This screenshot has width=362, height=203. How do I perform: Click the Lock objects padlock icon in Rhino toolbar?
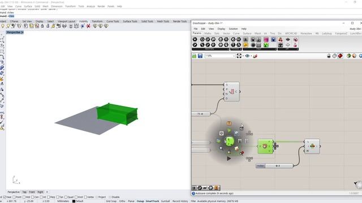tap(42, 26)
